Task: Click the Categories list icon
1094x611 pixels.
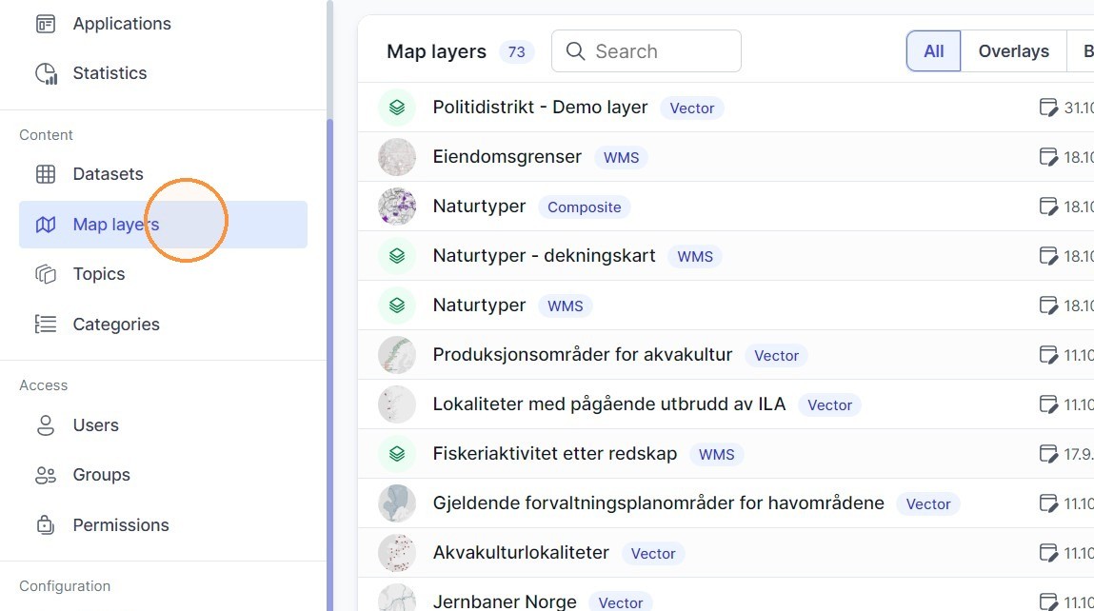Action: pos(46,325)
